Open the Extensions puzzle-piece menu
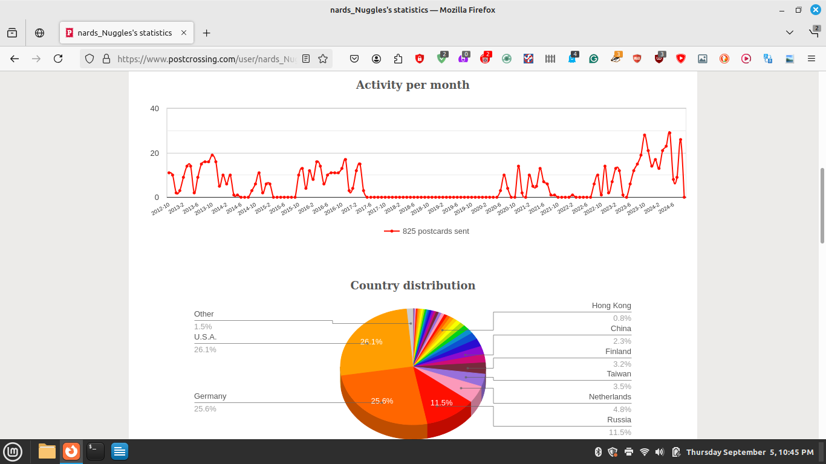 coord(398,59)
